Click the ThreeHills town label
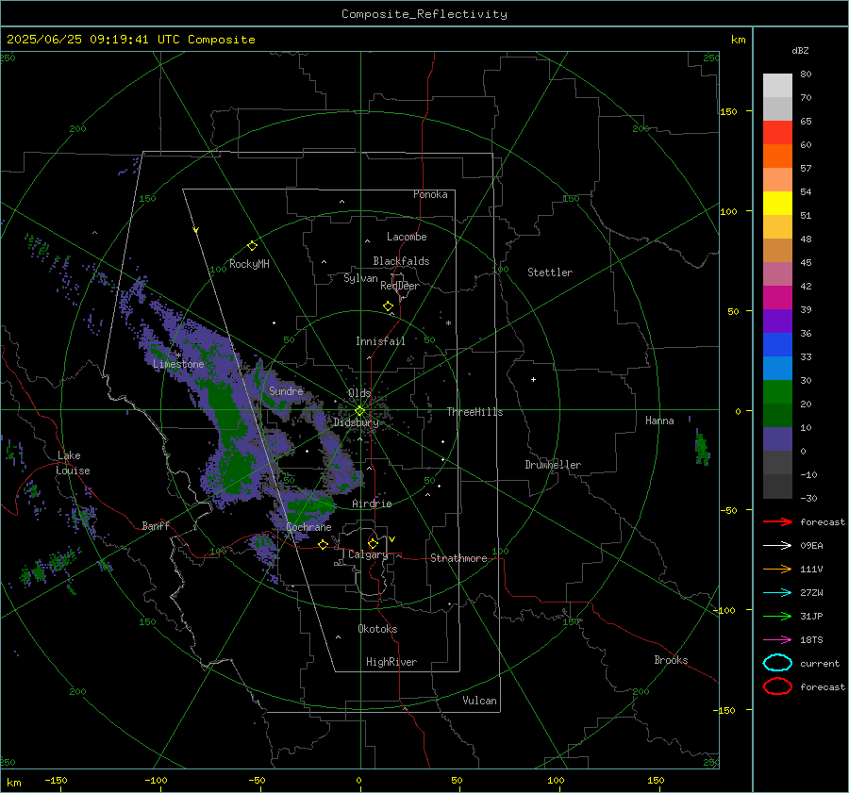The width and height of the screenshot is (849, 793). [474, 412]
